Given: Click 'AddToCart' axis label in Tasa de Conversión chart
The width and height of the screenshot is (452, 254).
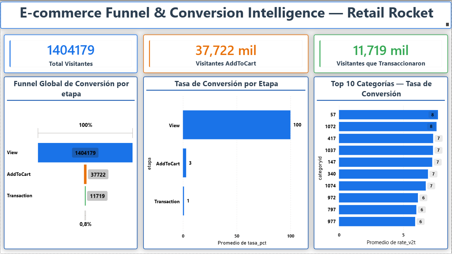Looking at the screenshot, I should click(168, 164).
